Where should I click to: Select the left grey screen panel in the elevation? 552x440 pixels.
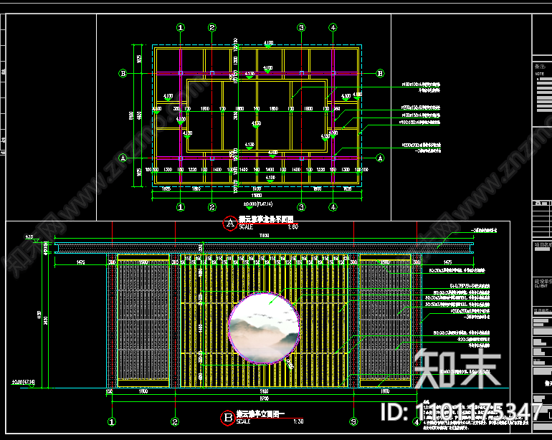click(x=143, y=321)
